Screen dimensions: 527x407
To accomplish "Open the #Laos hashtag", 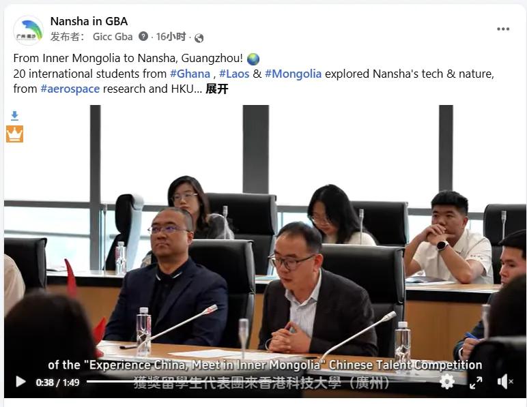I will pyautogui.click(x=234, y=74).
